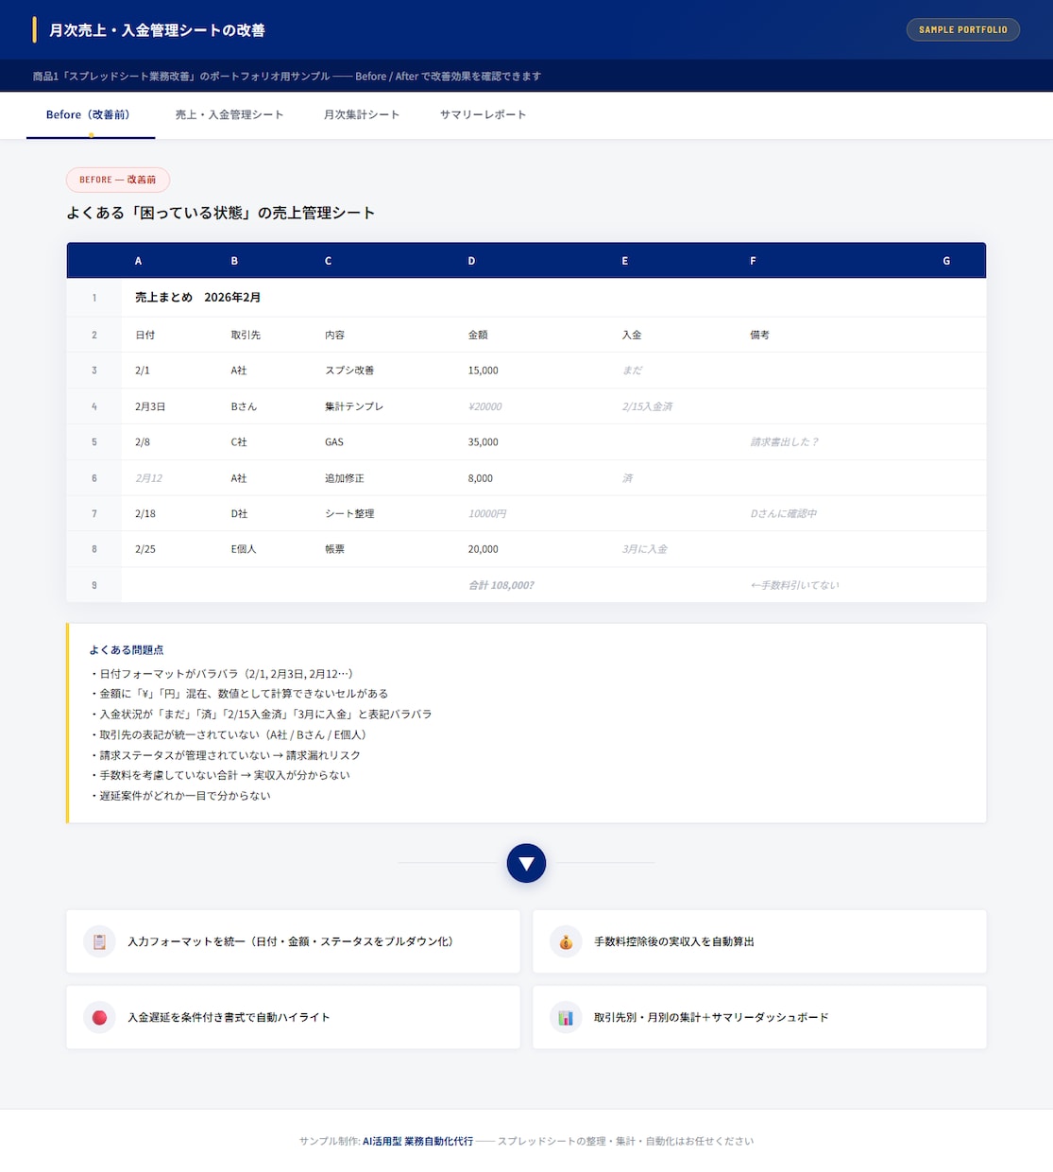Click the amount cell 35,000

(x=484, y=442)
